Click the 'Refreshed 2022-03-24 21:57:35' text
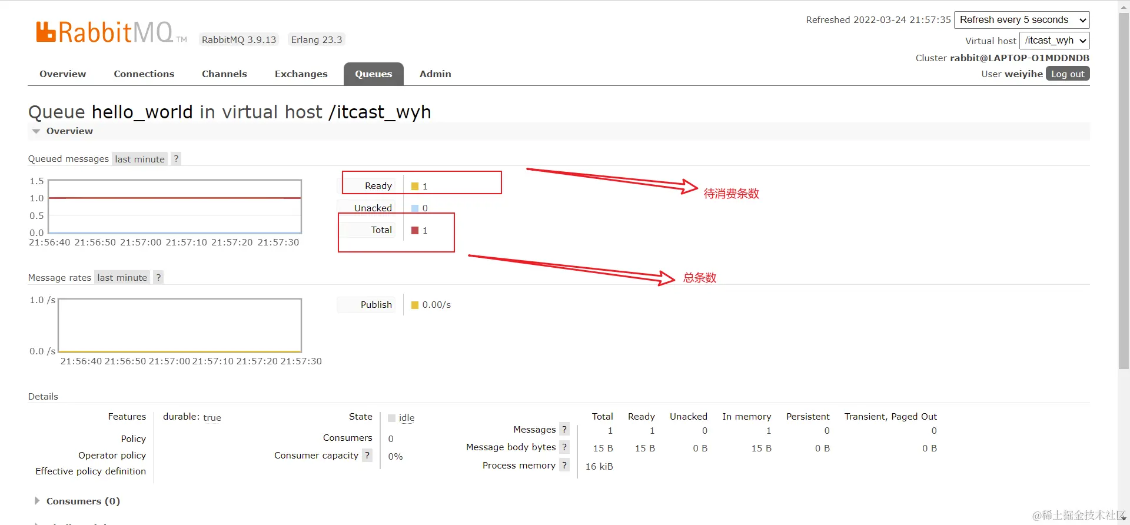The width and height of the screenshot is (1130, 525). point(878,20)
